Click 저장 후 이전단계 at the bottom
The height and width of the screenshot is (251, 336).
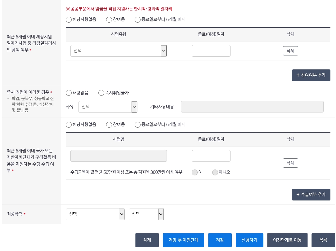pos(183,240)
